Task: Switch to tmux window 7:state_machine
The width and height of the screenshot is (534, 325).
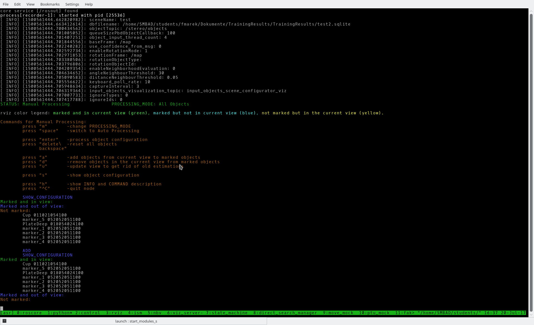Action: pos(227,313)
